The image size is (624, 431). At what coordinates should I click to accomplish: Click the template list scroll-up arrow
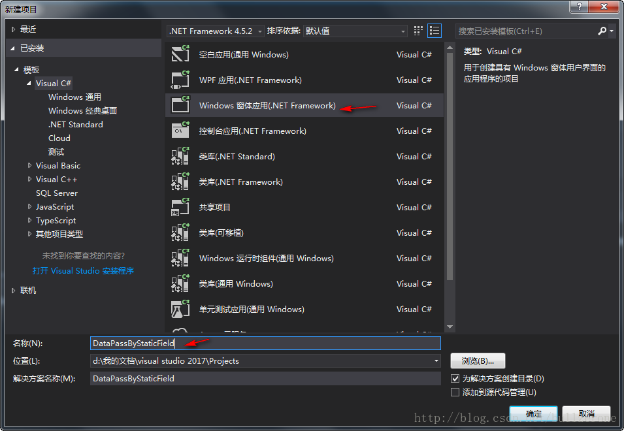tap(450, 48)
